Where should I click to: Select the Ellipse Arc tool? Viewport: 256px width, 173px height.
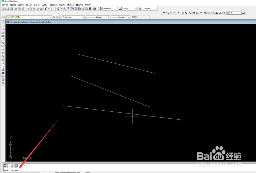tap(3, 56)
